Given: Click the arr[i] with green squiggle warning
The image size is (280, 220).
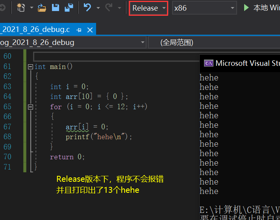Looking at the screenshot, I should [x=77, y=127].
